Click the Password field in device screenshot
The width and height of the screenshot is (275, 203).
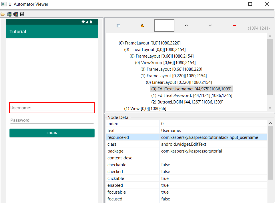coord(52,120)
